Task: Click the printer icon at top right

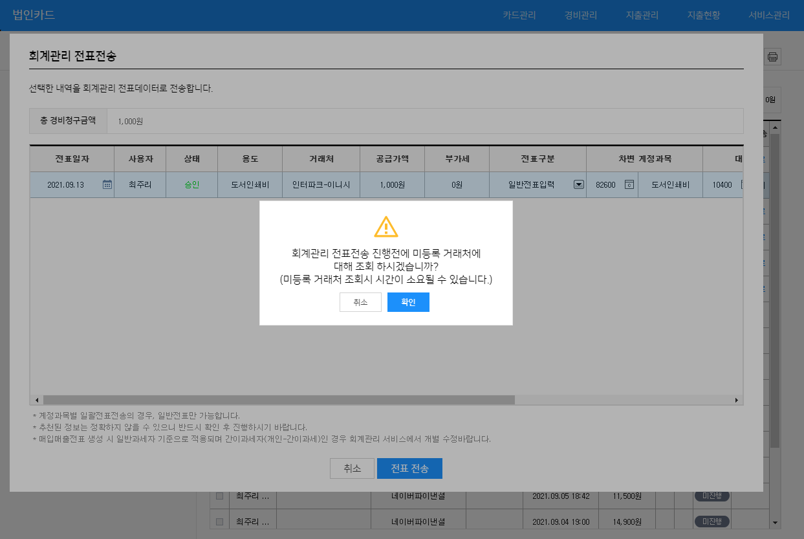Action: (772, 56)
